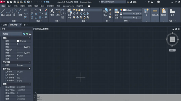The image size is (181, 101).
Task: Expand the 绘图 panel flyout
Action: pyautogui.click(x=15, y=21)
